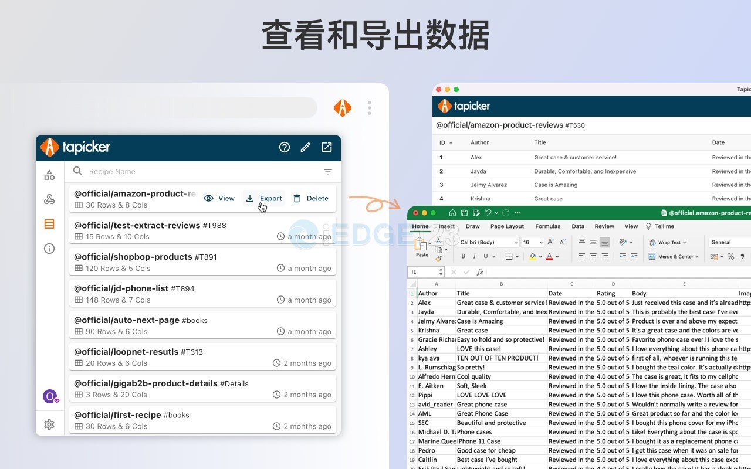Click the Format Painter brush in Excel
Image resolution: width=751 pixels, height=469 pixels.
[x=438, y=259]
